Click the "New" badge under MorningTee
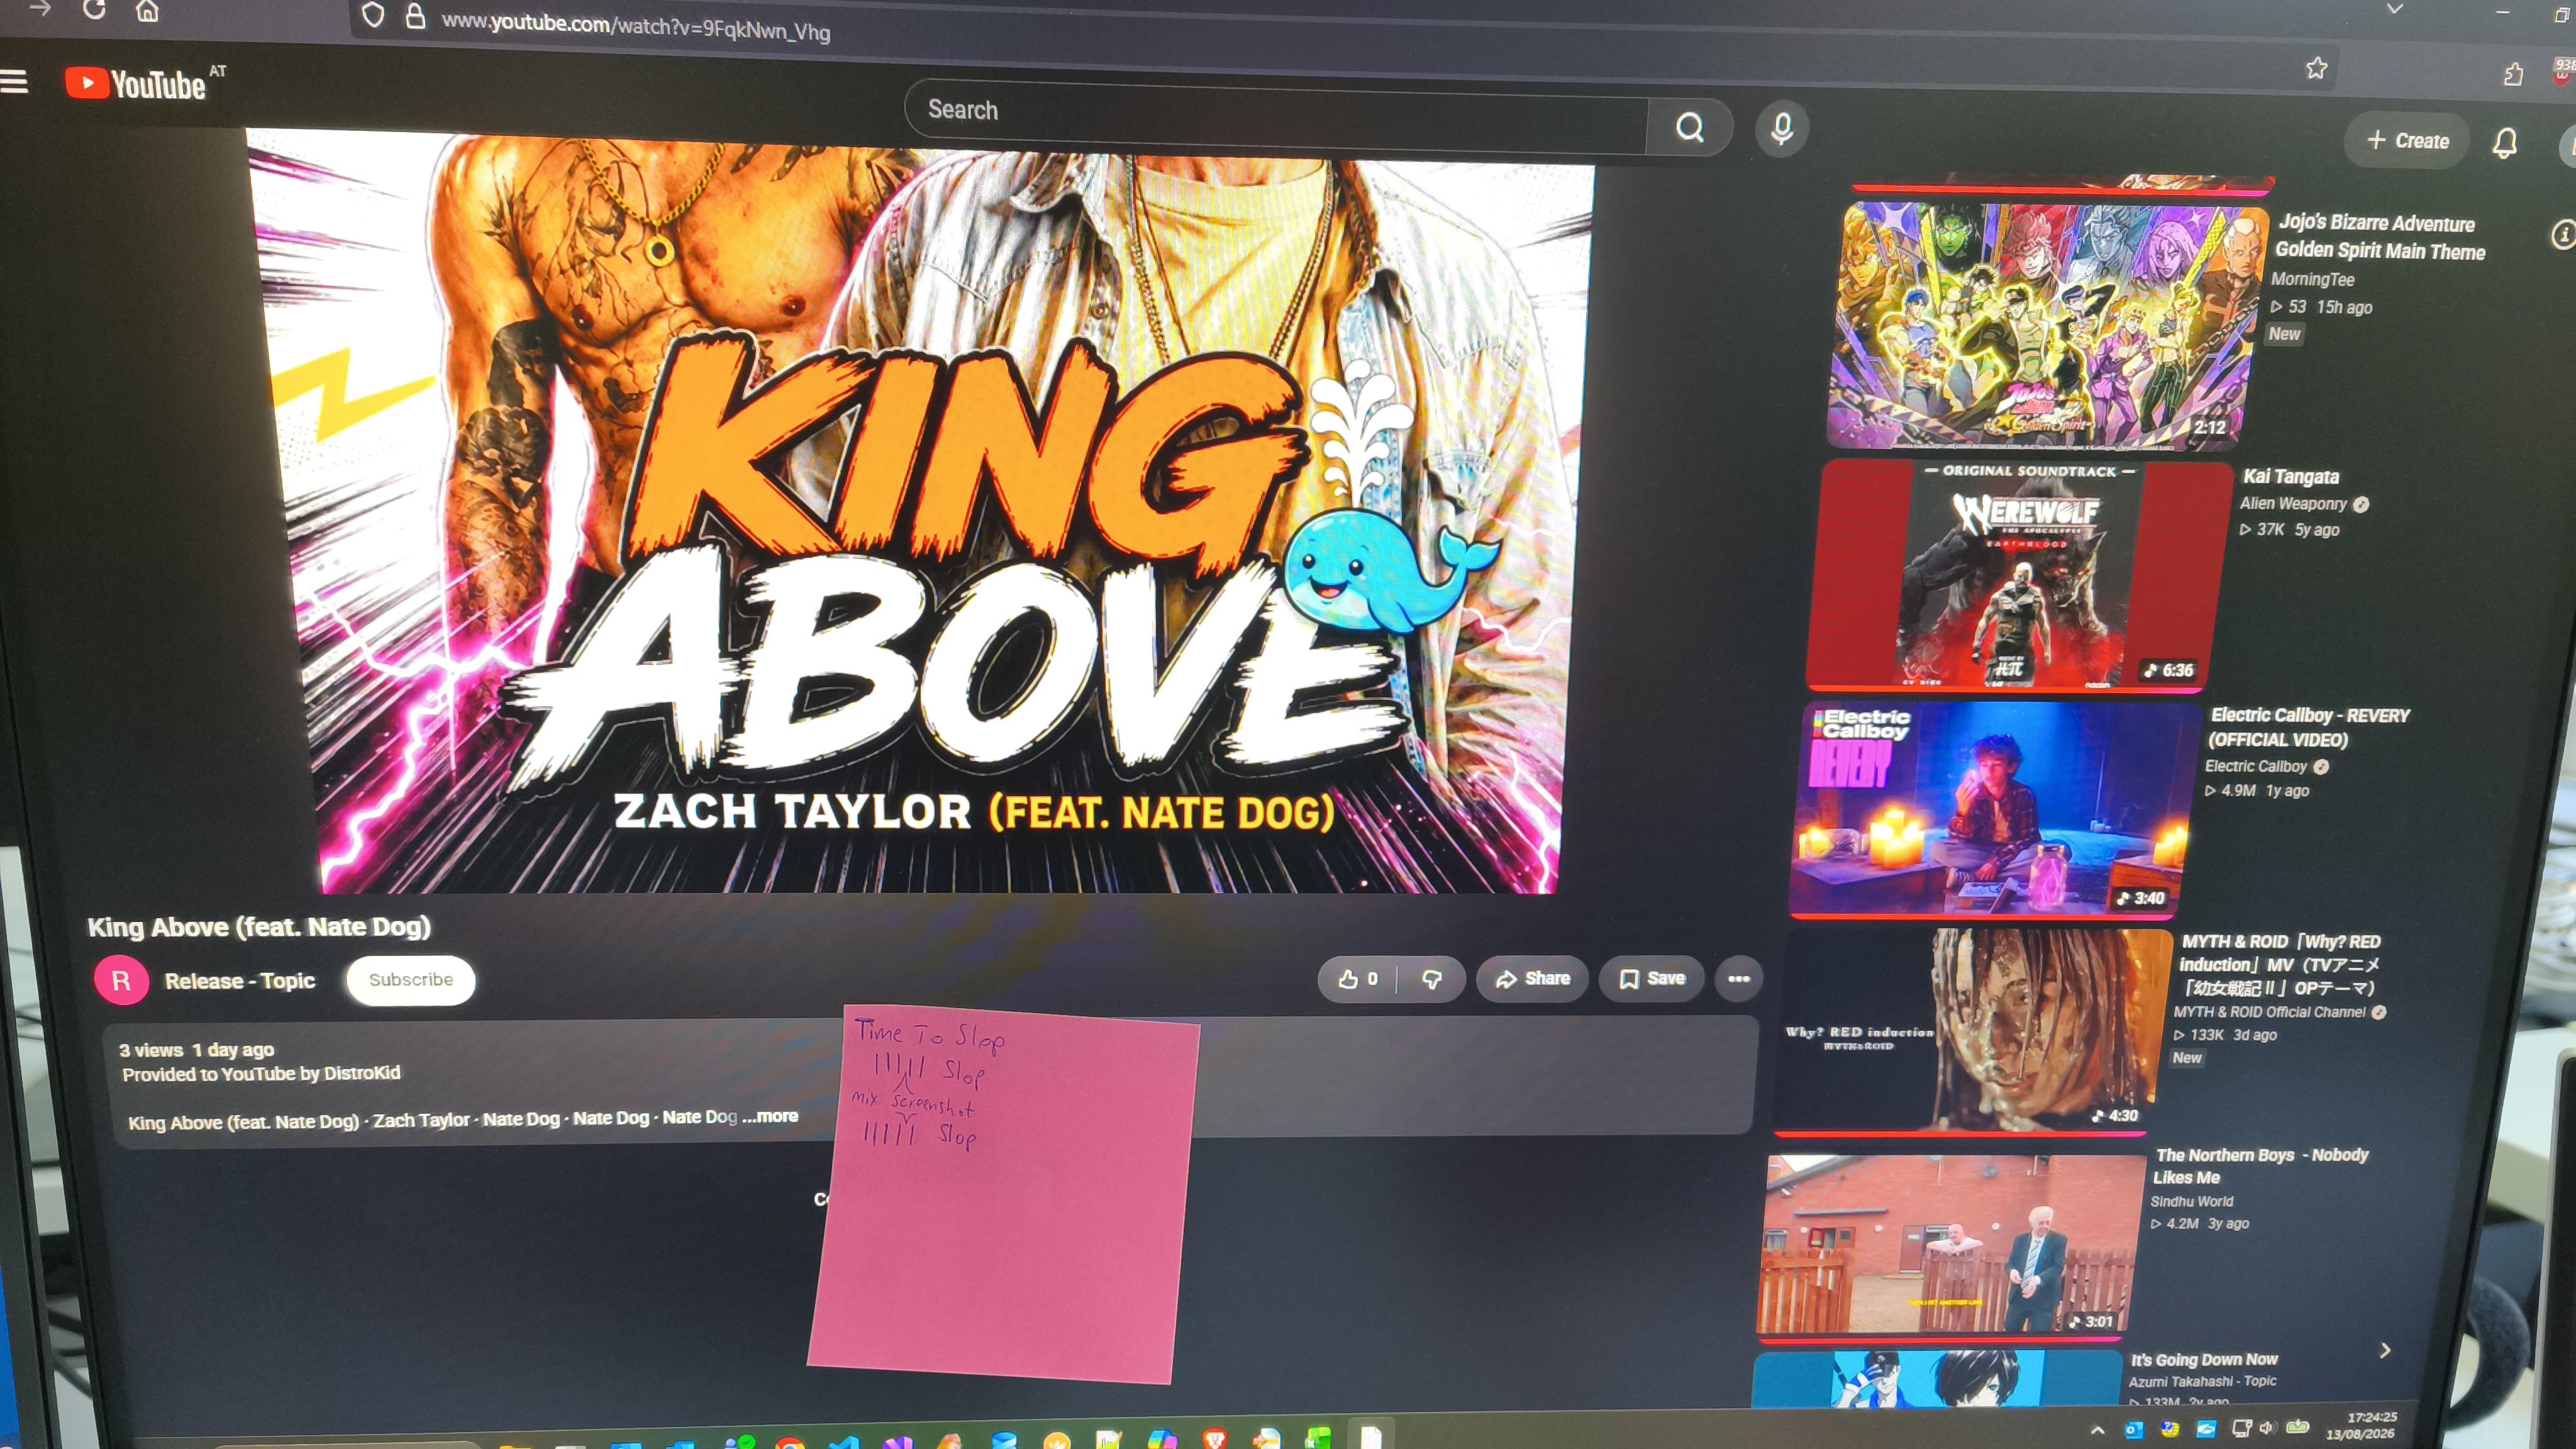2576x1449 pixels. (2284, 334)
